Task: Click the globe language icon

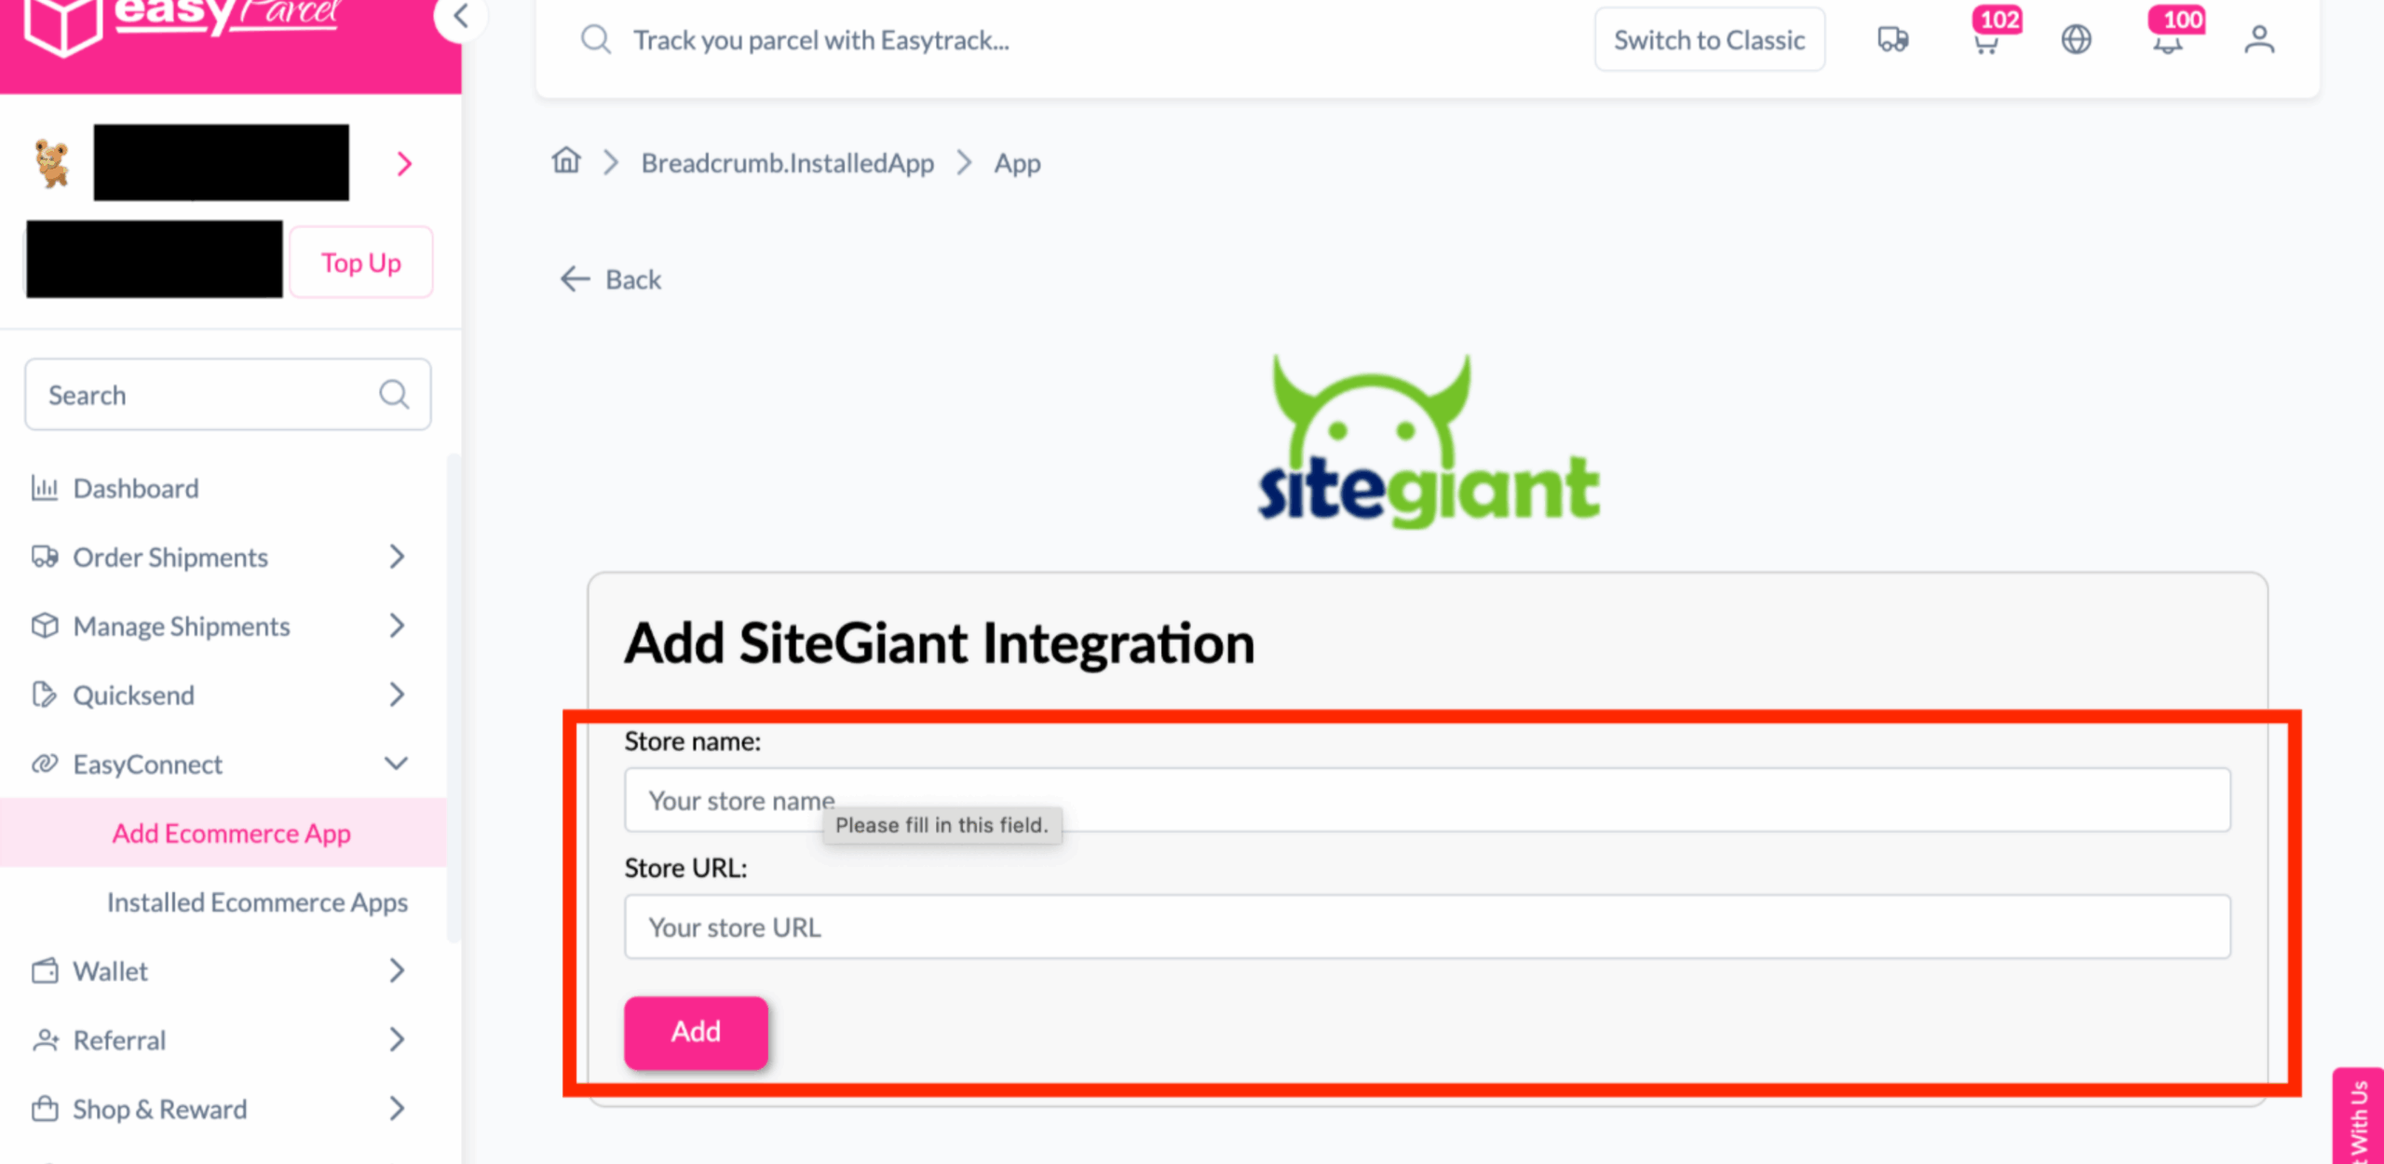Action: [x=2076, y=40]
